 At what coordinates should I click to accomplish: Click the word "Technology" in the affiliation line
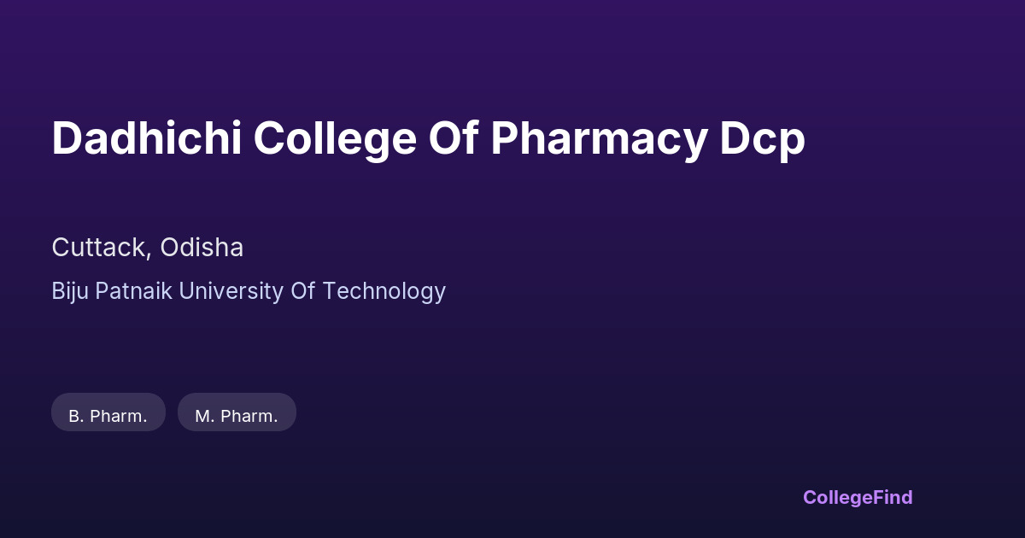click(x=384, y=291)
